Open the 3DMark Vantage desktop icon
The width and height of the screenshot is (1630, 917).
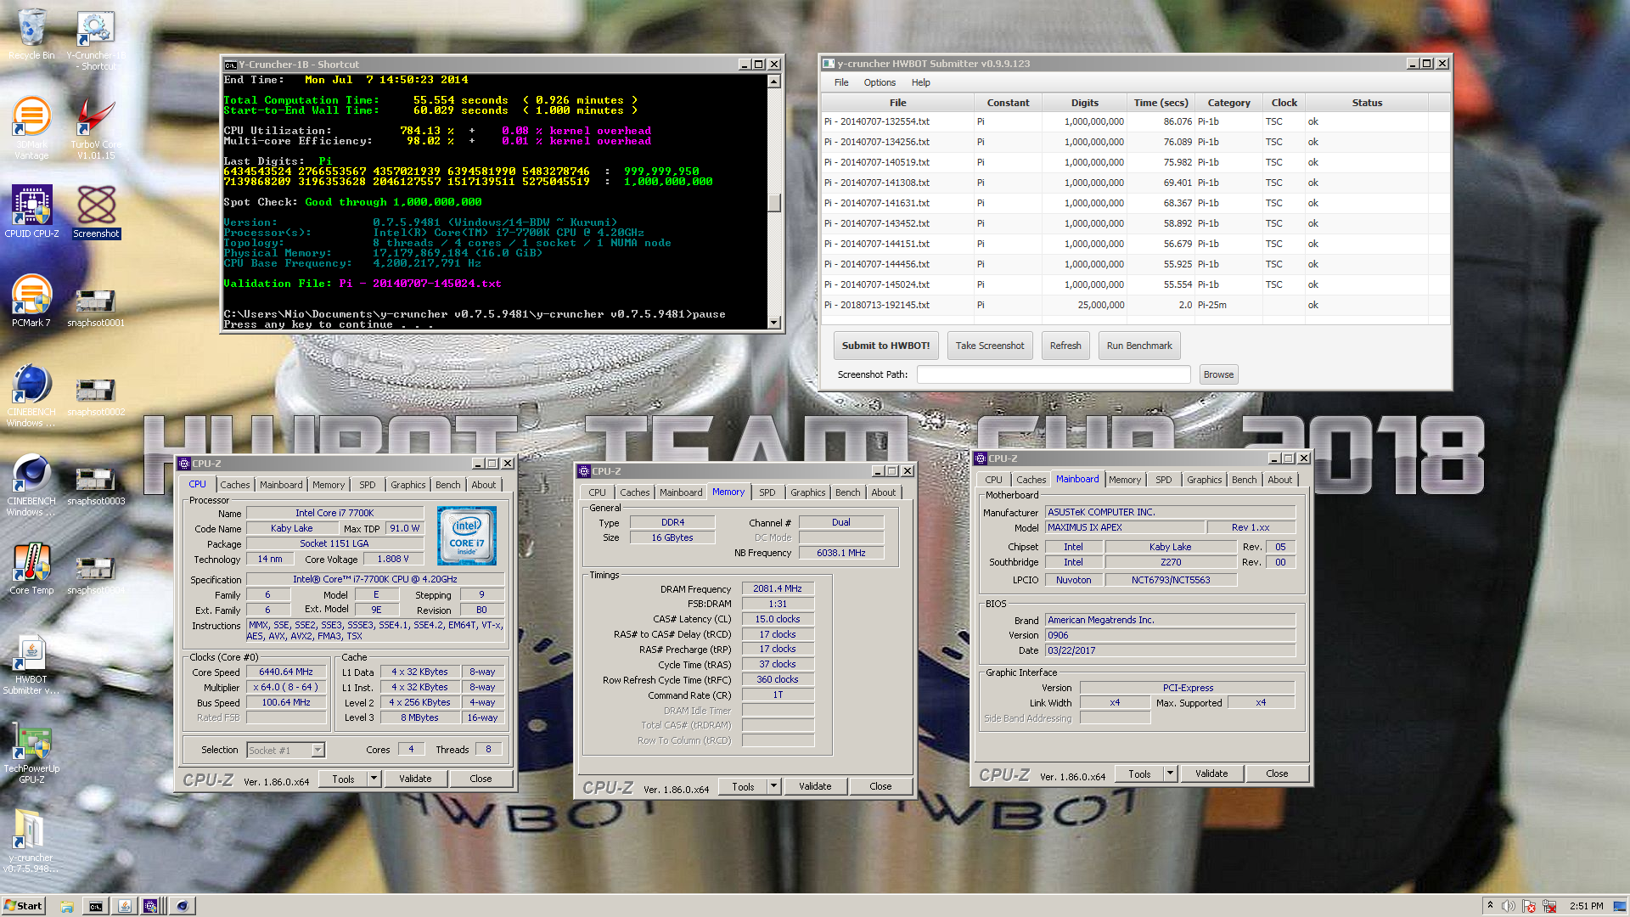click(x=31, y=128)
